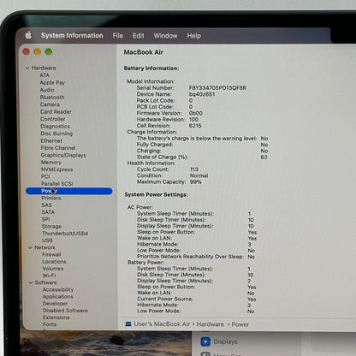Image resolution: width=356 pixels, height=356 pixels.
Task: Click the device name bq40z651
Action: tap(202, 94)
